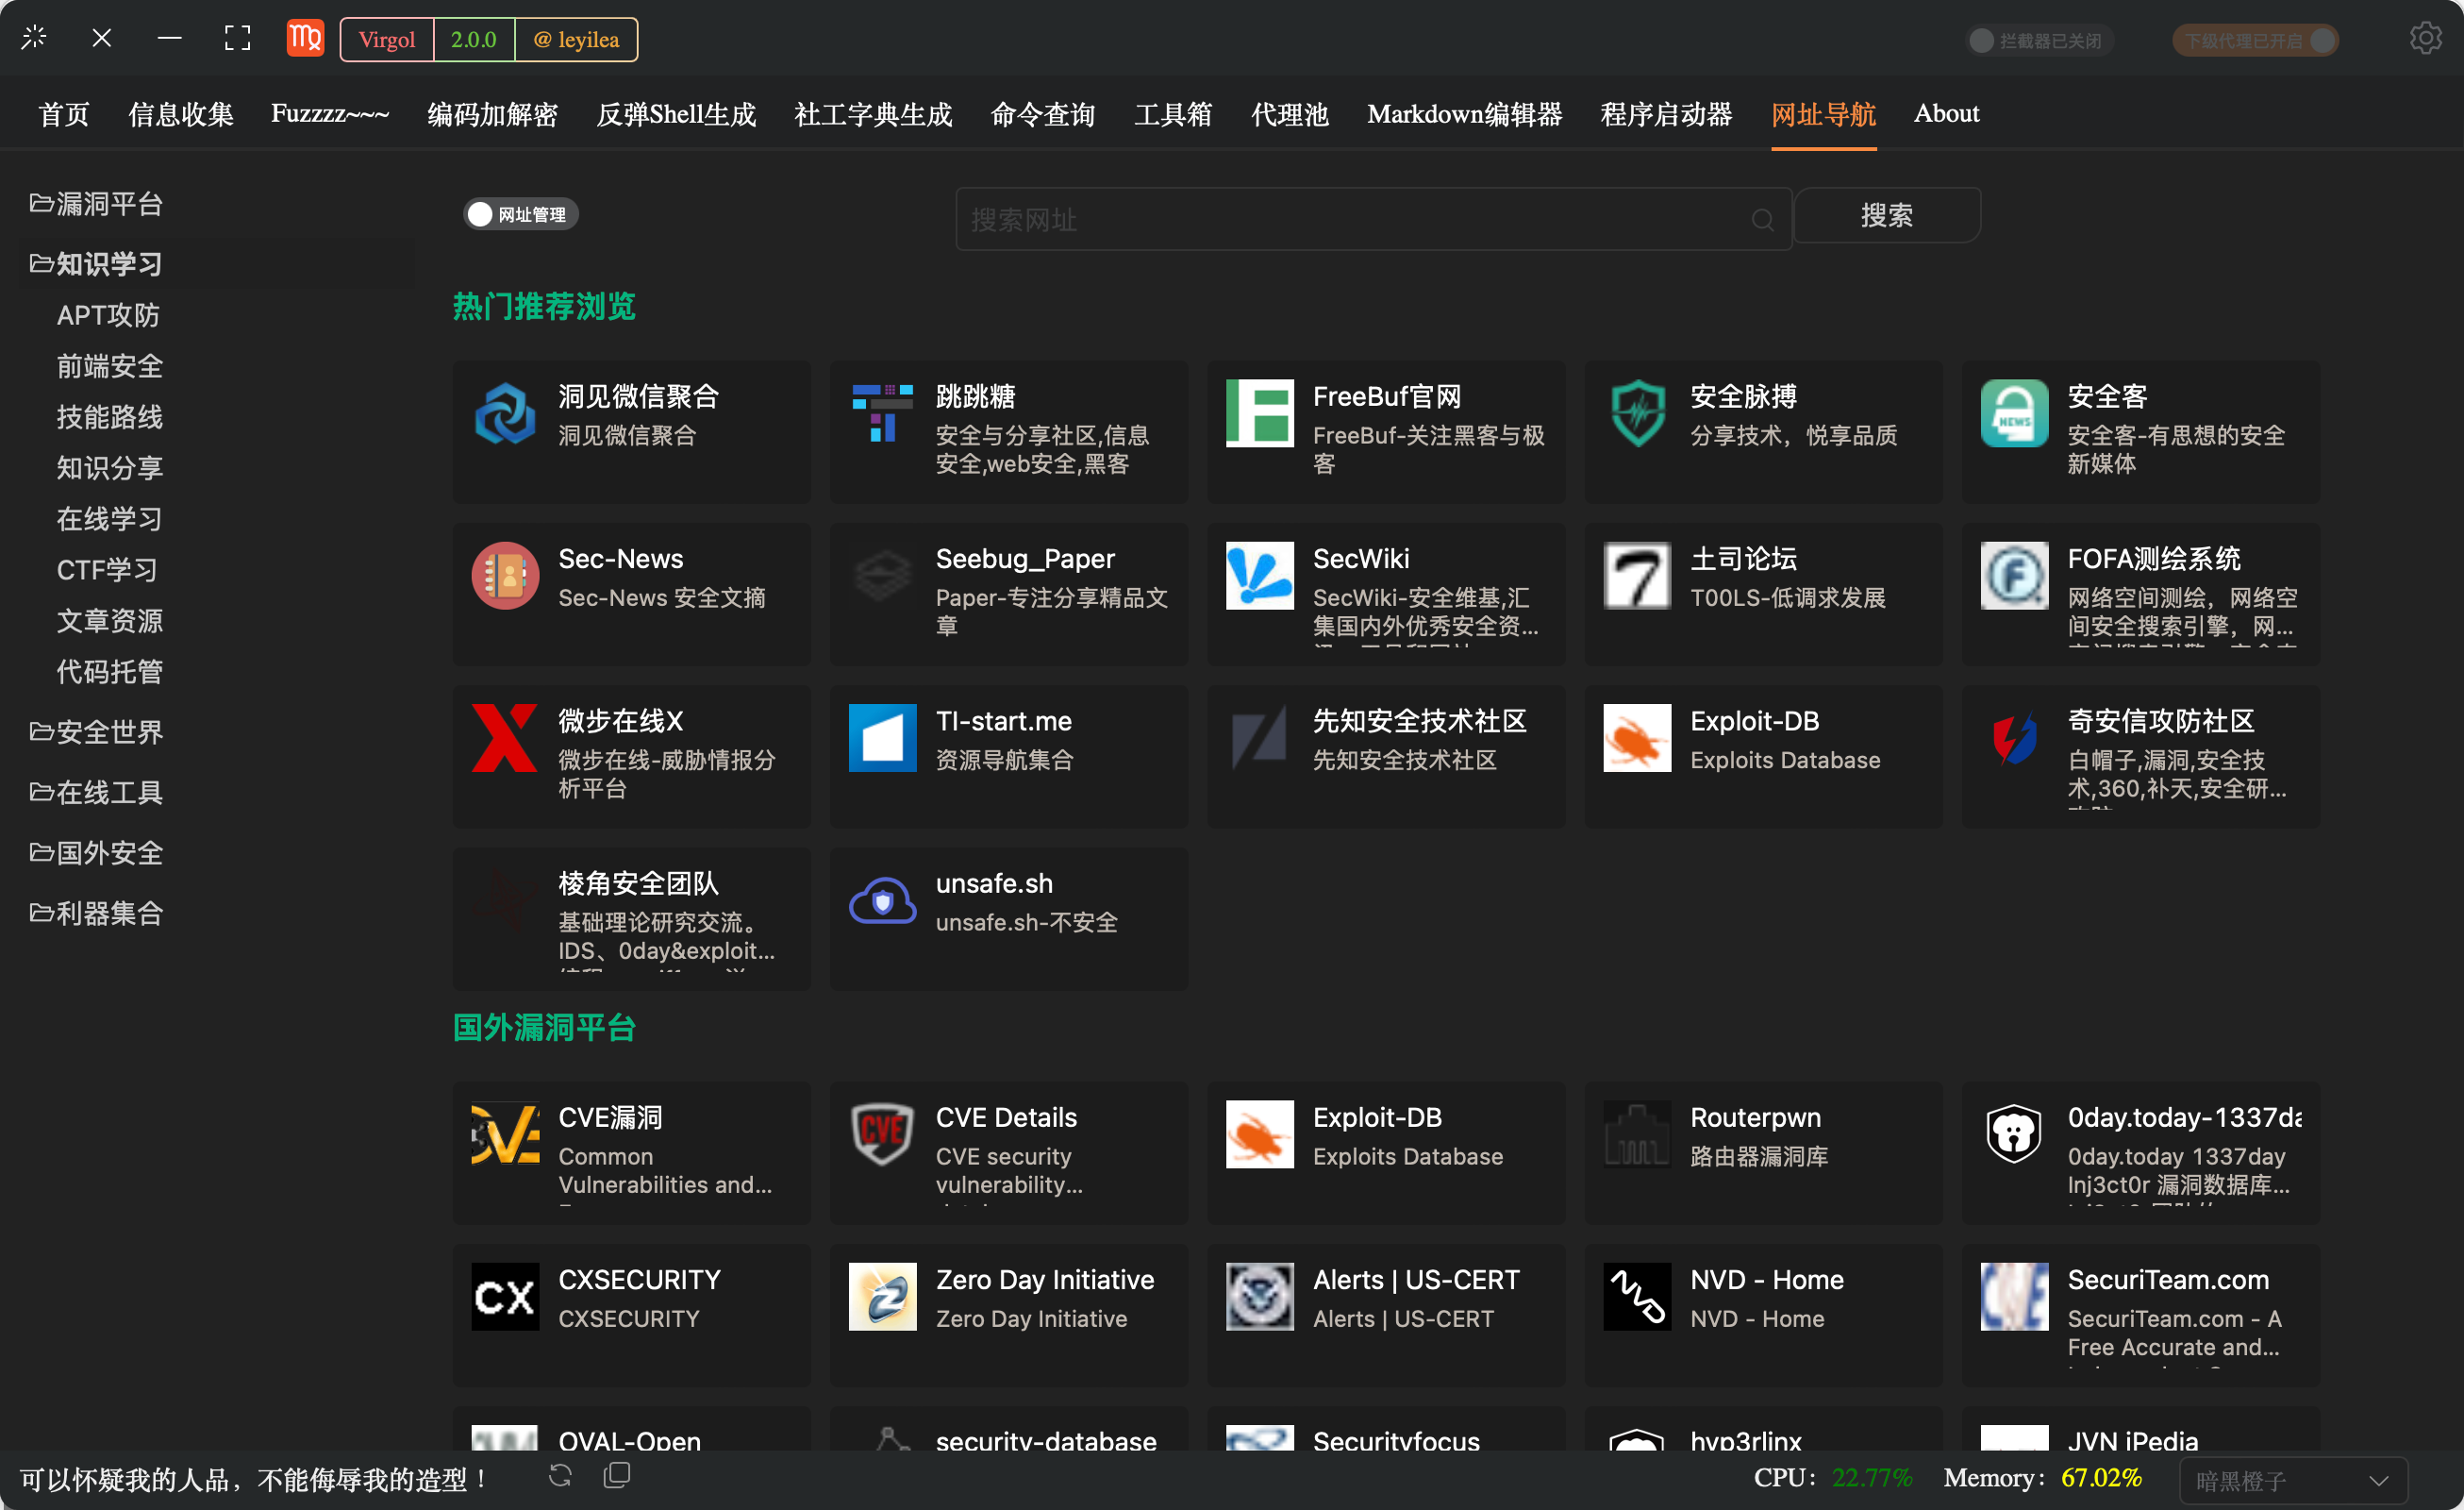Select APT攻防 in the sidebar
The width and height of the screenshot is (2464, 1510).
(x=108, y=315)
